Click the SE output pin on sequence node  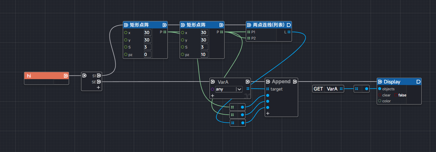(99, 82)
